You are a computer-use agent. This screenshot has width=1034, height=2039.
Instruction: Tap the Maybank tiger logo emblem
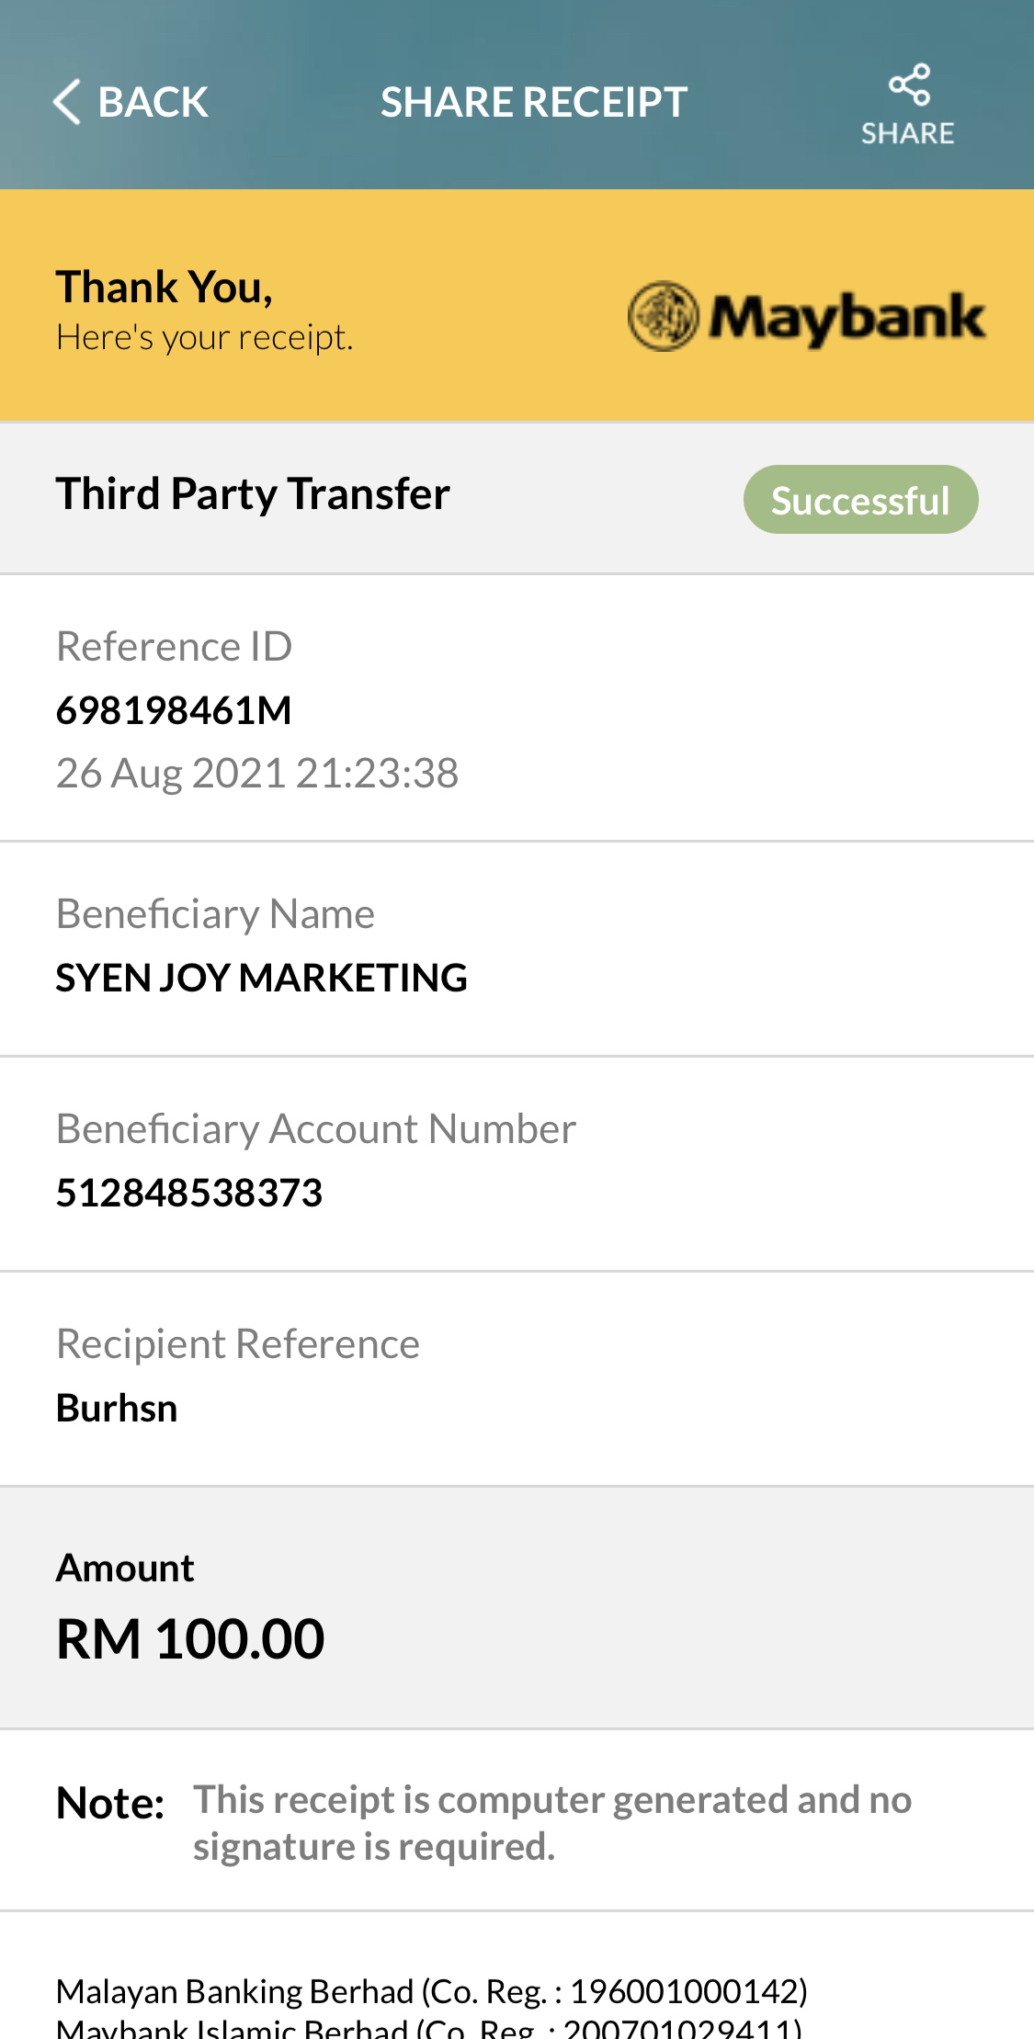coord(663,316)
